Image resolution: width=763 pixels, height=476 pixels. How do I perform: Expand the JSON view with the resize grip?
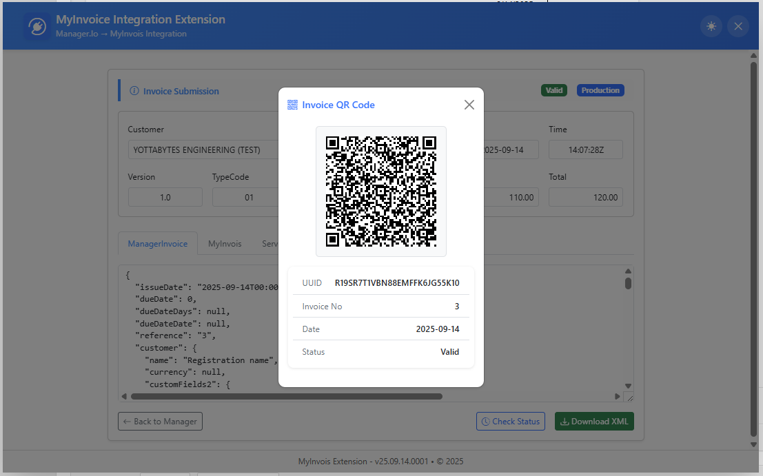pos(628,396)
